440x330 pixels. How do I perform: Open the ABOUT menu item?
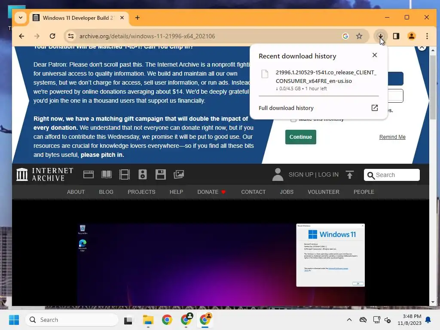[x=76, y=192]
